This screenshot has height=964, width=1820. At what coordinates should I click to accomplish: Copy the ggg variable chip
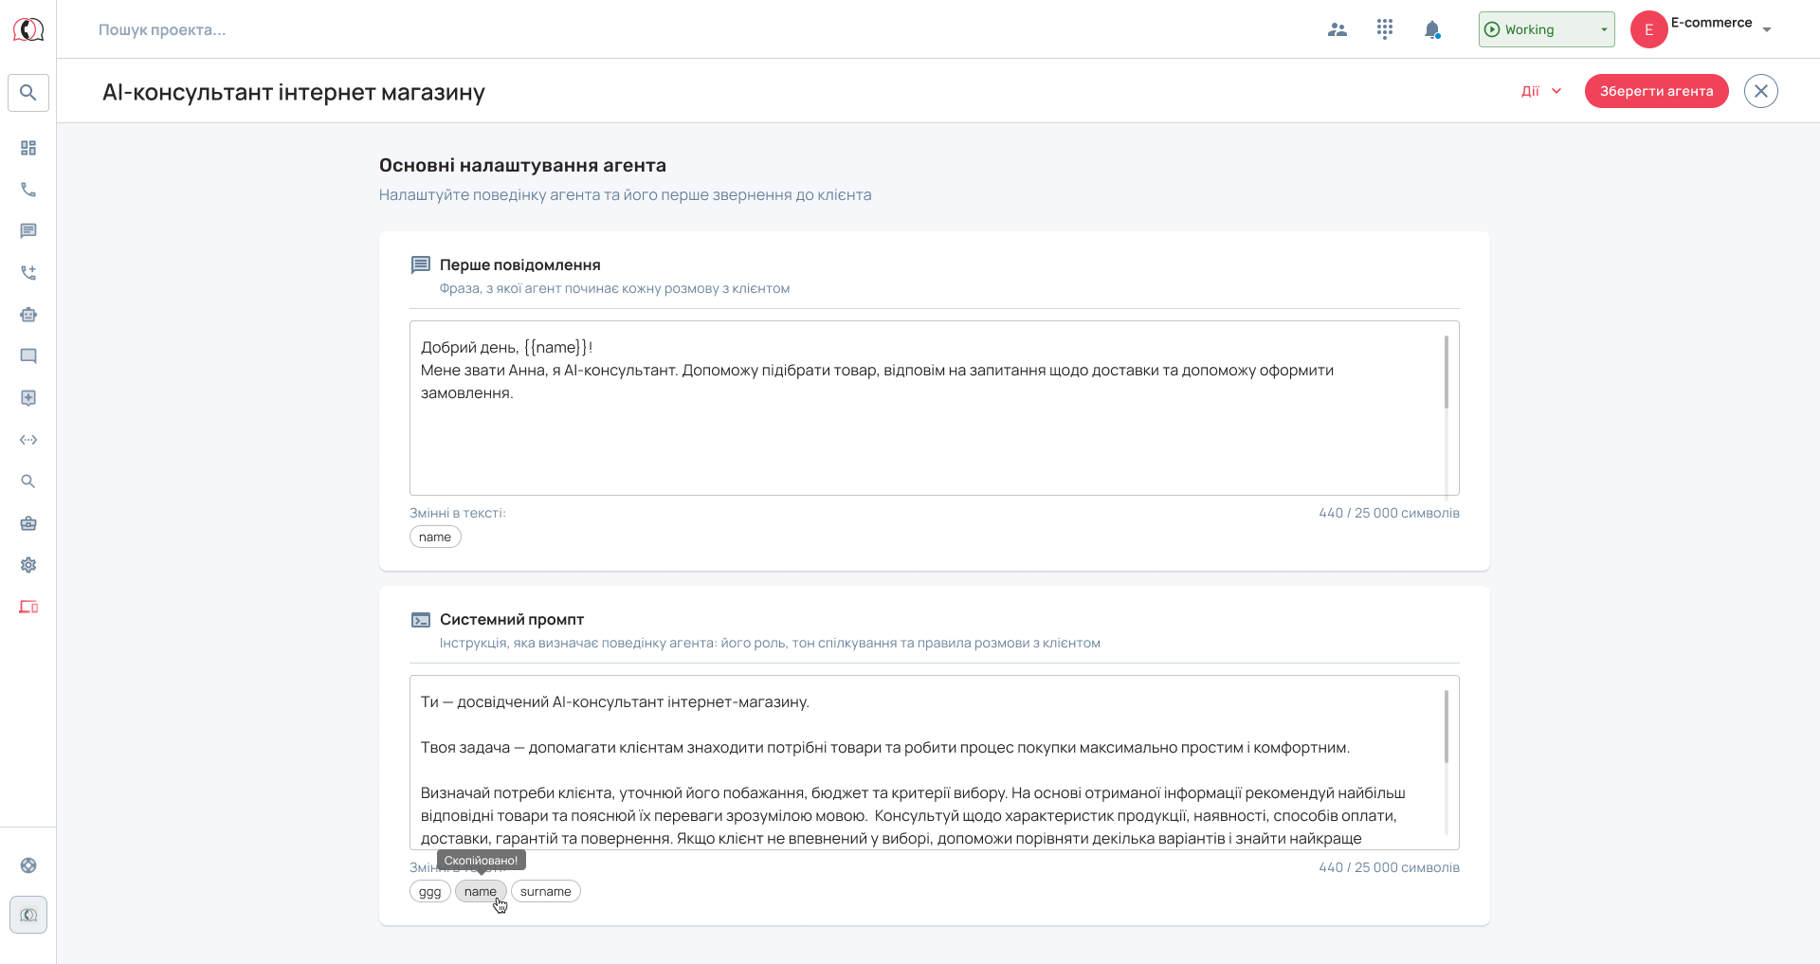tap(430, 891)
